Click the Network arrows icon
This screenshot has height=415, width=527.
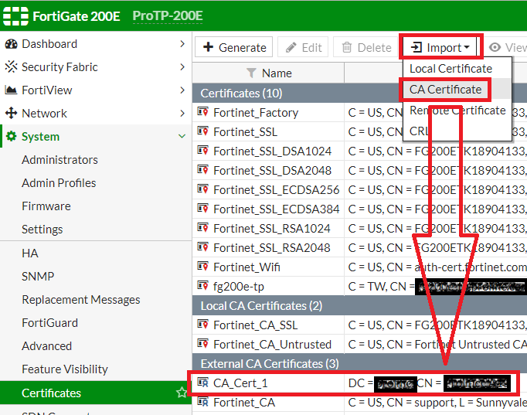tap(11, 114)
